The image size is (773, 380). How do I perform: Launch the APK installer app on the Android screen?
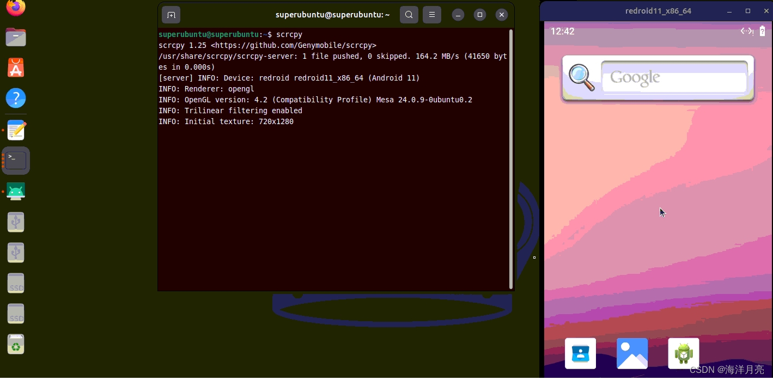683,353
